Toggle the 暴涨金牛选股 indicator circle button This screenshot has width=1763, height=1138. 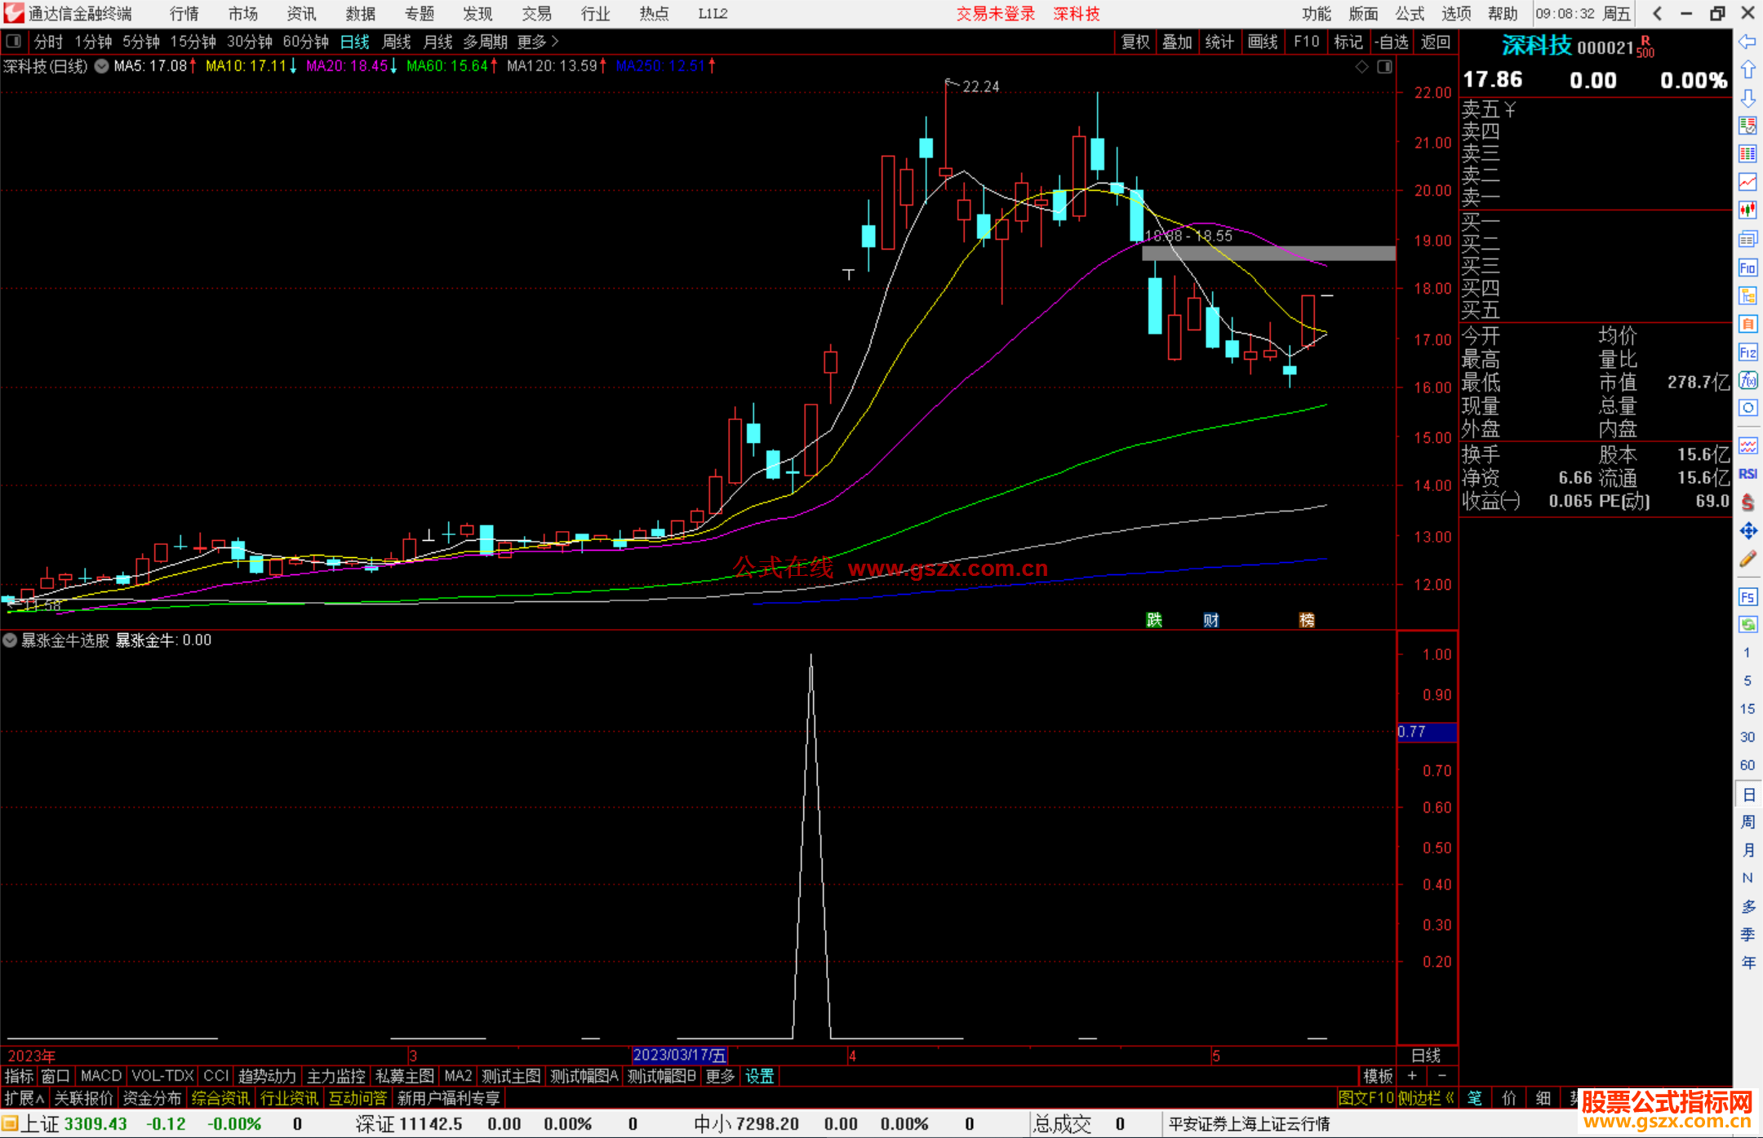click(x=10, y=640)
